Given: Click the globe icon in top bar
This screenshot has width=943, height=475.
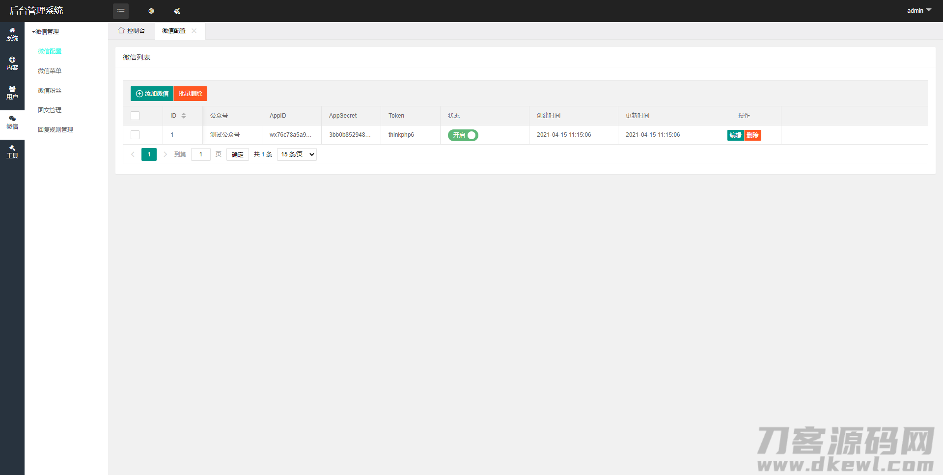Looking at the screenshot, I should point(151,11).
